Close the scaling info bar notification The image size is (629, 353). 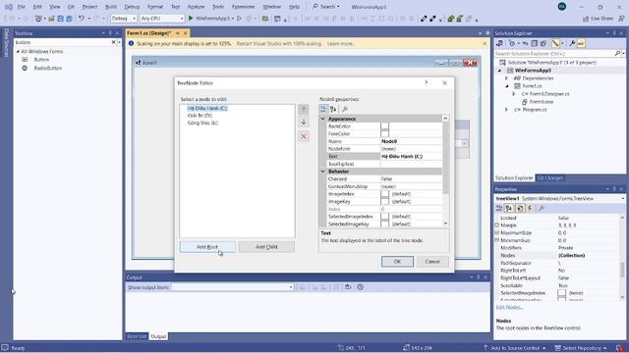pos(485,43)
